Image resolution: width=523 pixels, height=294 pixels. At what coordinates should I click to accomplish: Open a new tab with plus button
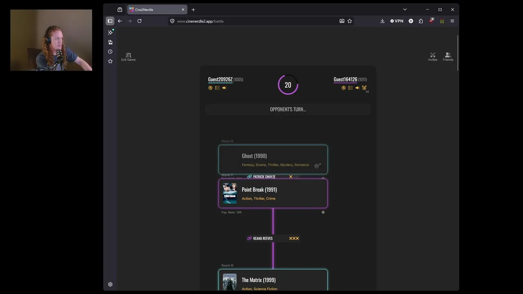[193, 9]
